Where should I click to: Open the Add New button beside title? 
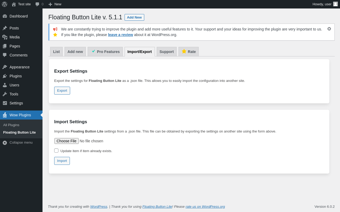point(134,17)
